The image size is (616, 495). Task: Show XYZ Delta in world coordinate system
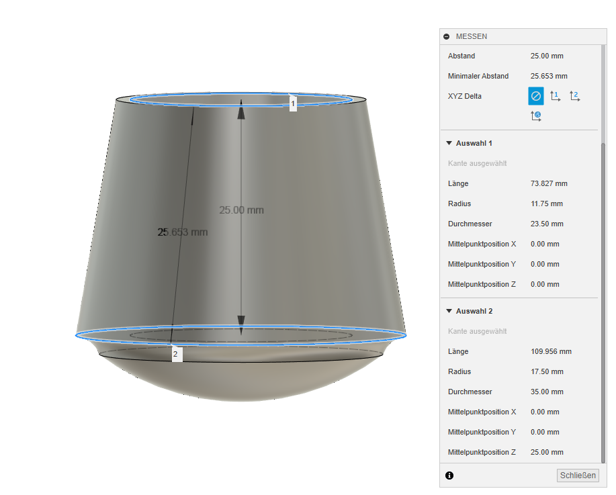click(x=535, y=116)
